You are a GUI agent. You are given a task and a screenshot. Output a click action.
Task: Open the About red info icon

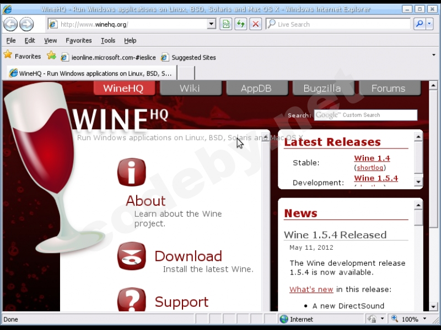coord(132,172)
